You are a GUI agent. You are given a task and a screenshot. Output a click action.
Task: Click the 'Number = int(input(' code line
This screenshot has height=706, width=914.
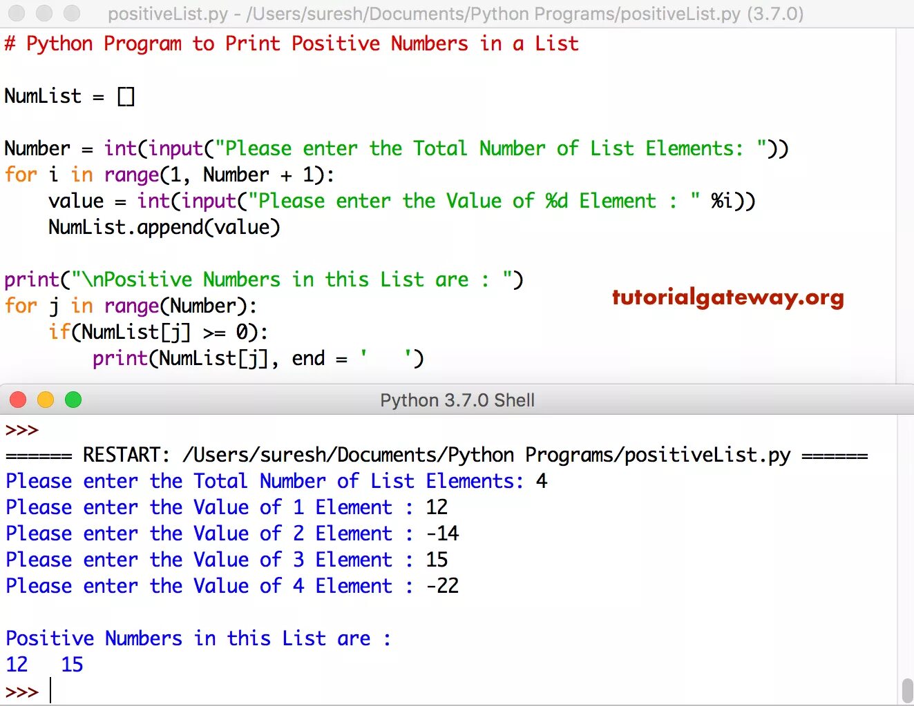(397, 148)
